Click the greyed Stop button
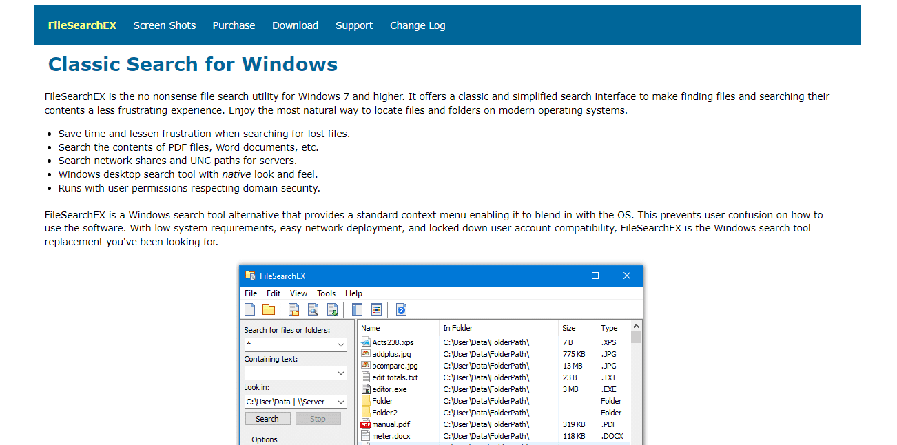 click(318, 419)
